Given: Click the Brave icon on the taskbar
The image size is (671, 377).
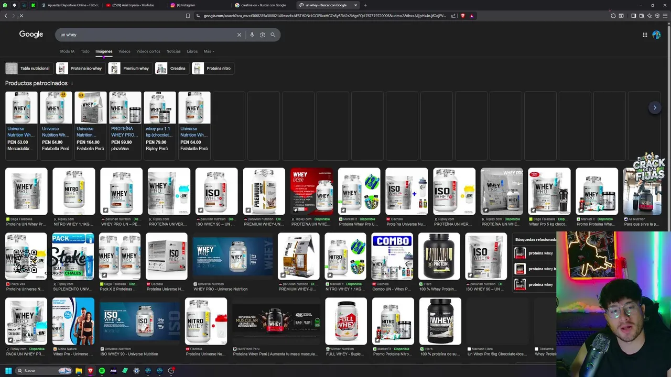Looking at the screenshot, I should 90,371.
